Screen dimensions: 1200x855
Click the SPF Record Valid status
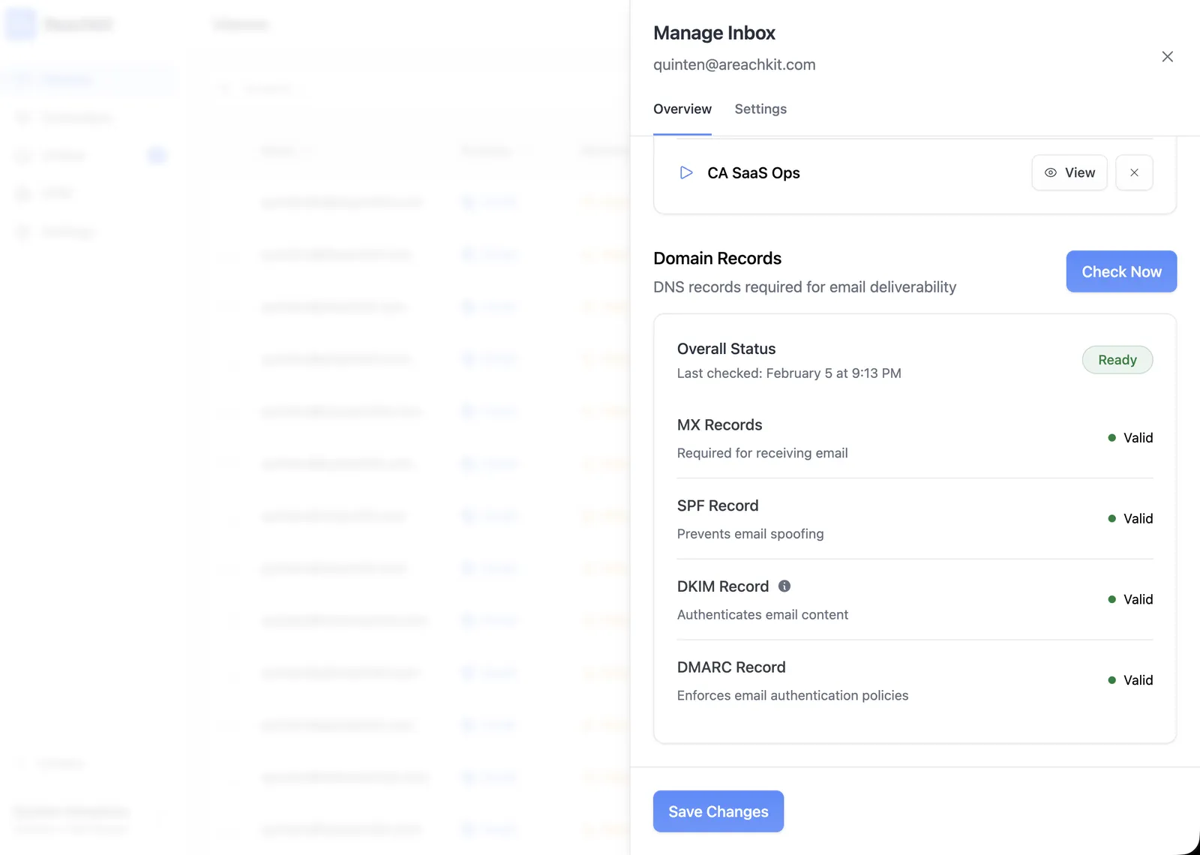(1130, 519)
